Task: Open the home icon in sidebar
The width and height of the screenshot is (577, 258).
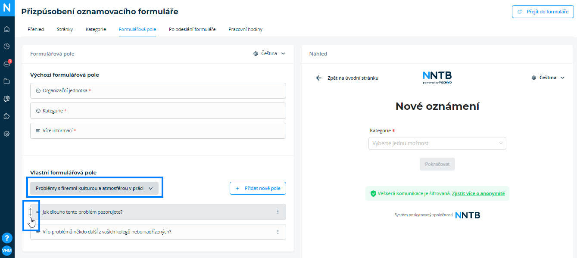Action: 6,29
